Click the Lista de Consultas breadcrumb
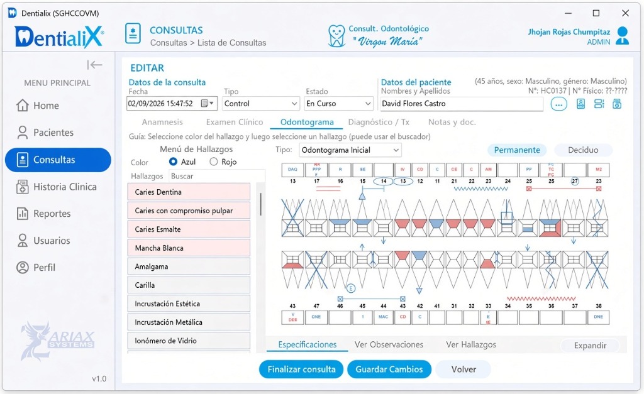644x394 pixels. (231, 43)
